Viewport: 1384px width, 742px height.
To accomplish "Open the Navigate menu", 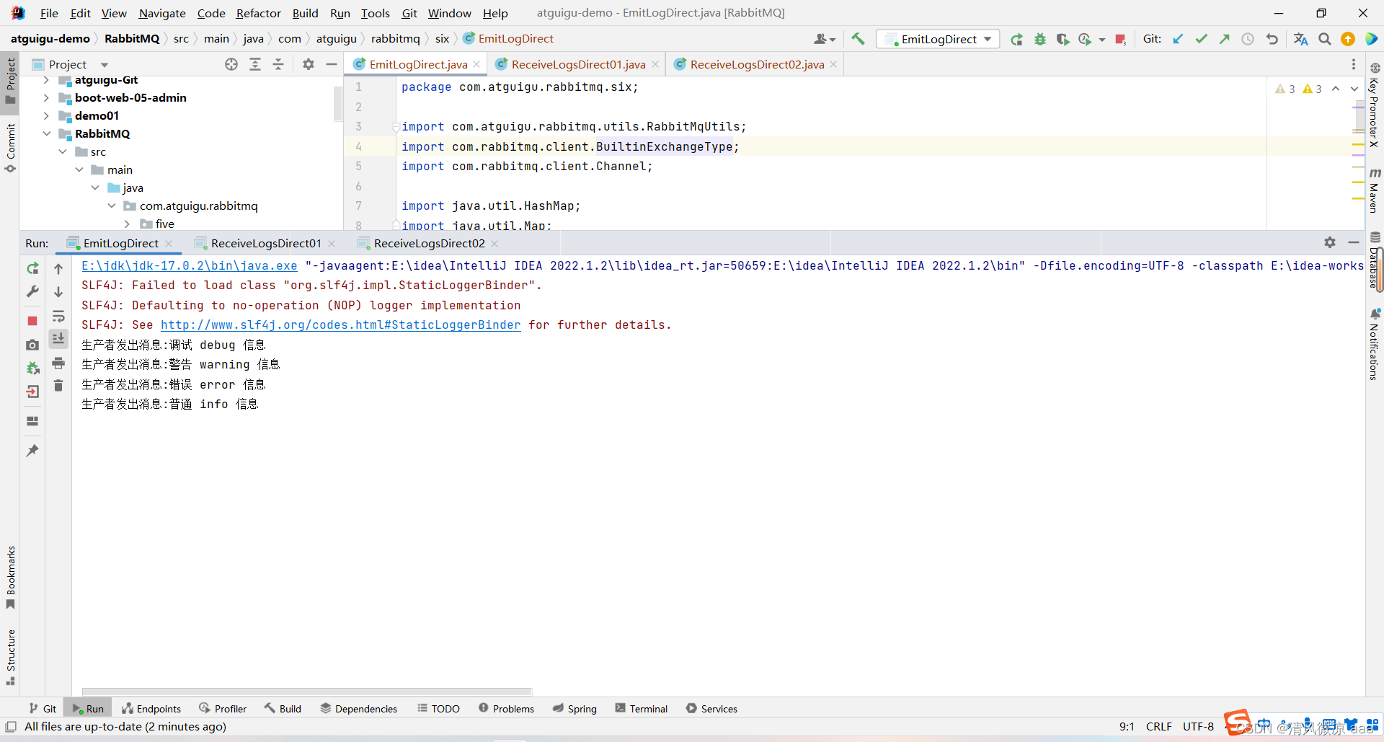I will (x=162, y=13).
